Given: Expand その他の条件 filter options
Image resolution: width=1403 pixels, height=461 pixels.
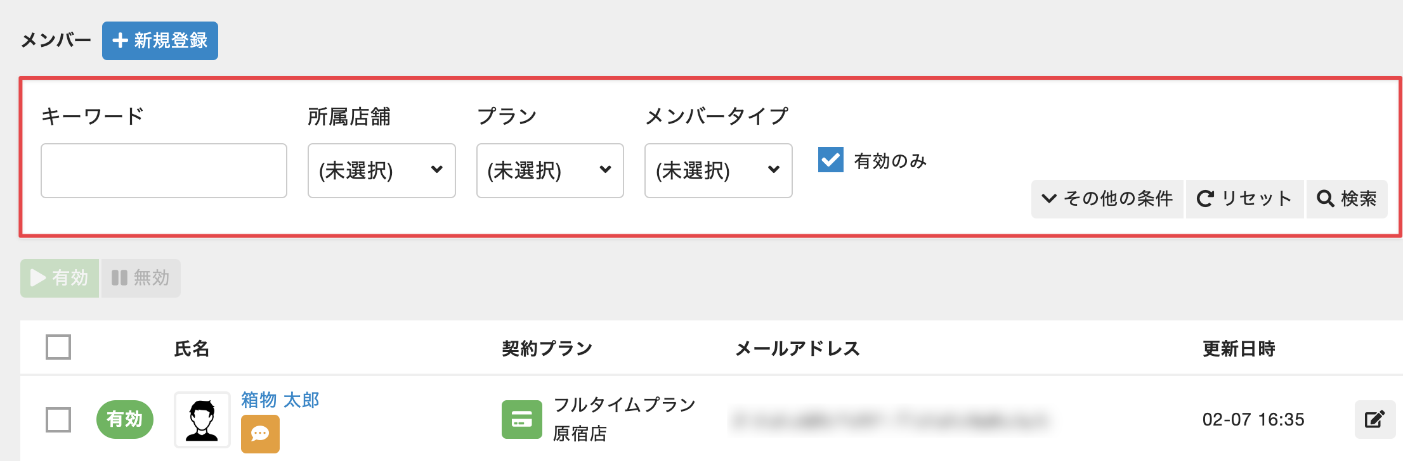Looking at the screenshot, I should [x=1107, y=199].
